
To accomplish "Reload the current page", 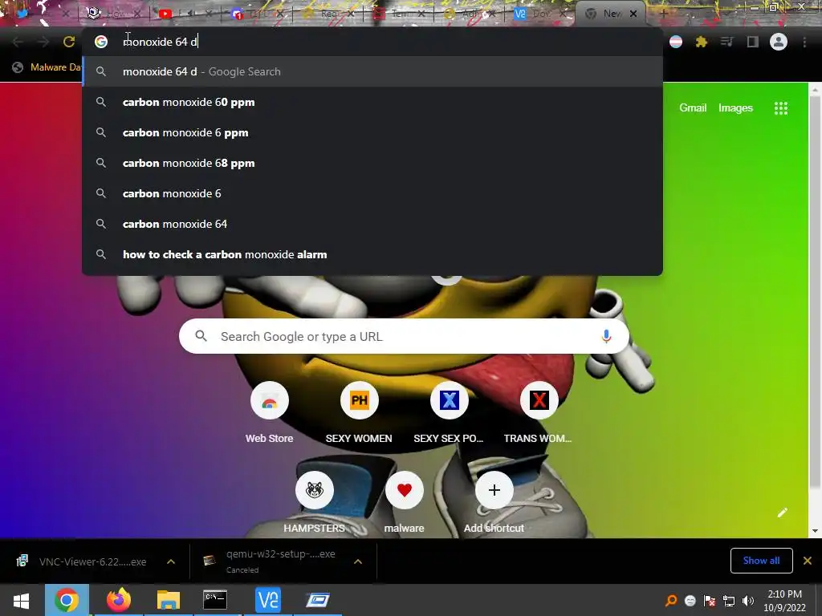I will [x=69, y=42].
